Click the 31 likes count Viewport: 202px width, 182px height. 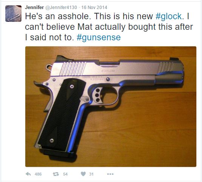coord(91,174)
